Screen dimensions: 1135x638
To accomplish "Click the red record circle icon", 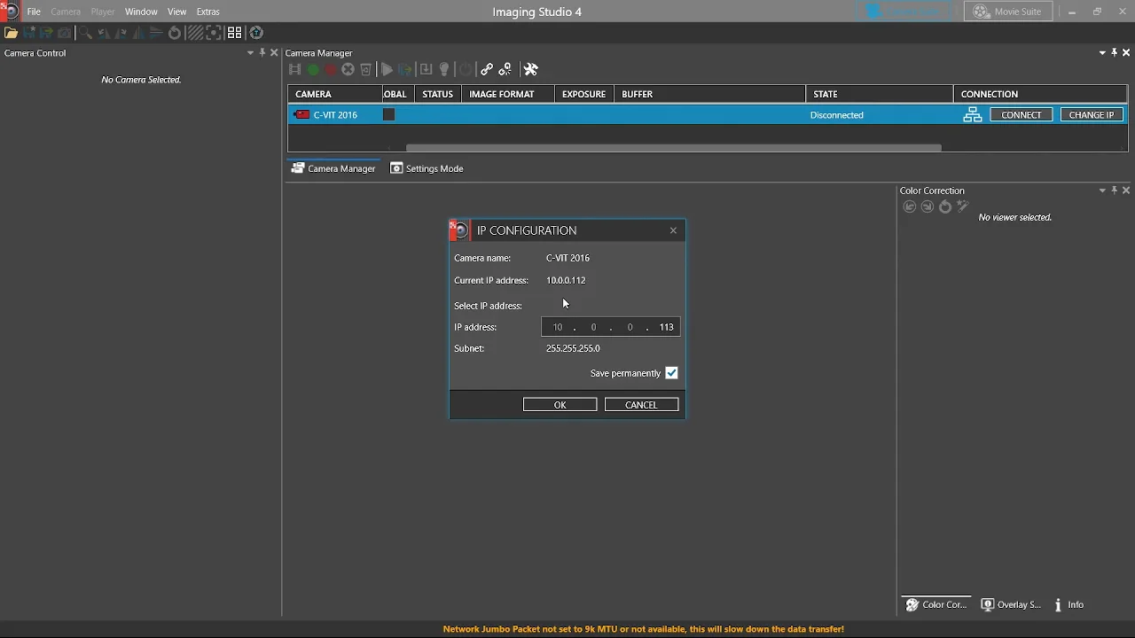I will pyautogui.click(x=330, y=69).
